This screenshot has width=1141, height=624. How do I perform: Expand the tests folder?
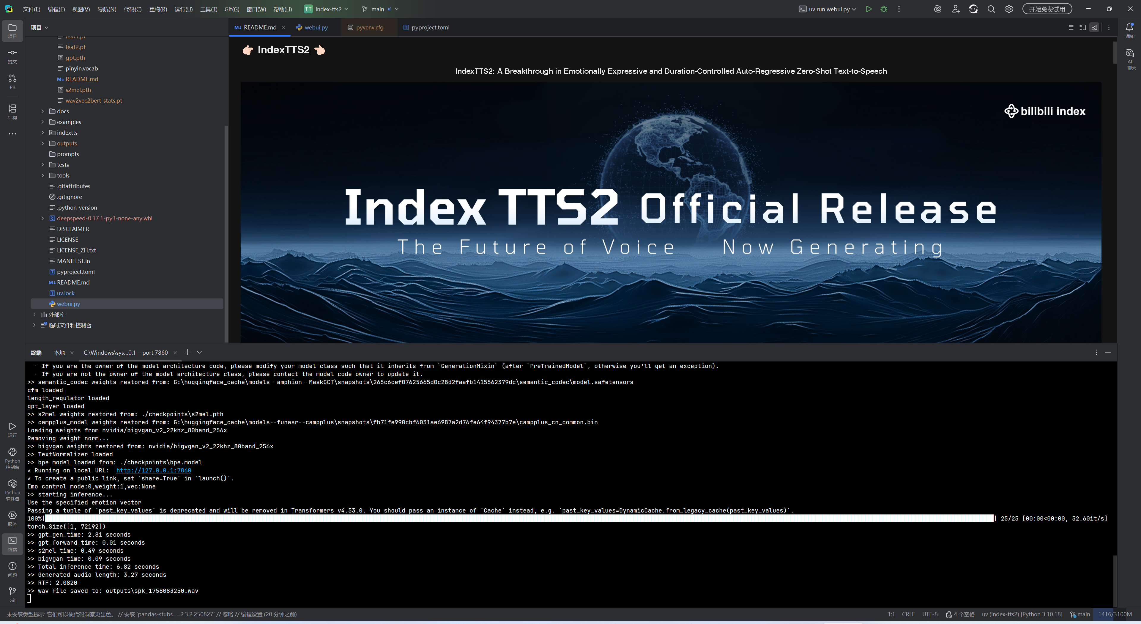(x=43, y=165)
